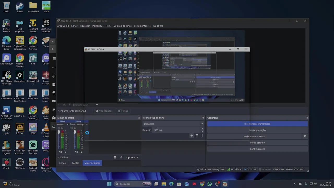This screenshot has width=334, height=188.
Task: Click the Filtros button
Action: coord(123,111)
